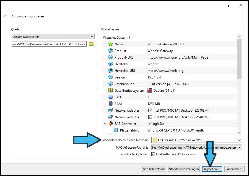This screenshot has height=176, width=249.
Task: Click the Name row clover icon
Action: [x=110, y=44]
